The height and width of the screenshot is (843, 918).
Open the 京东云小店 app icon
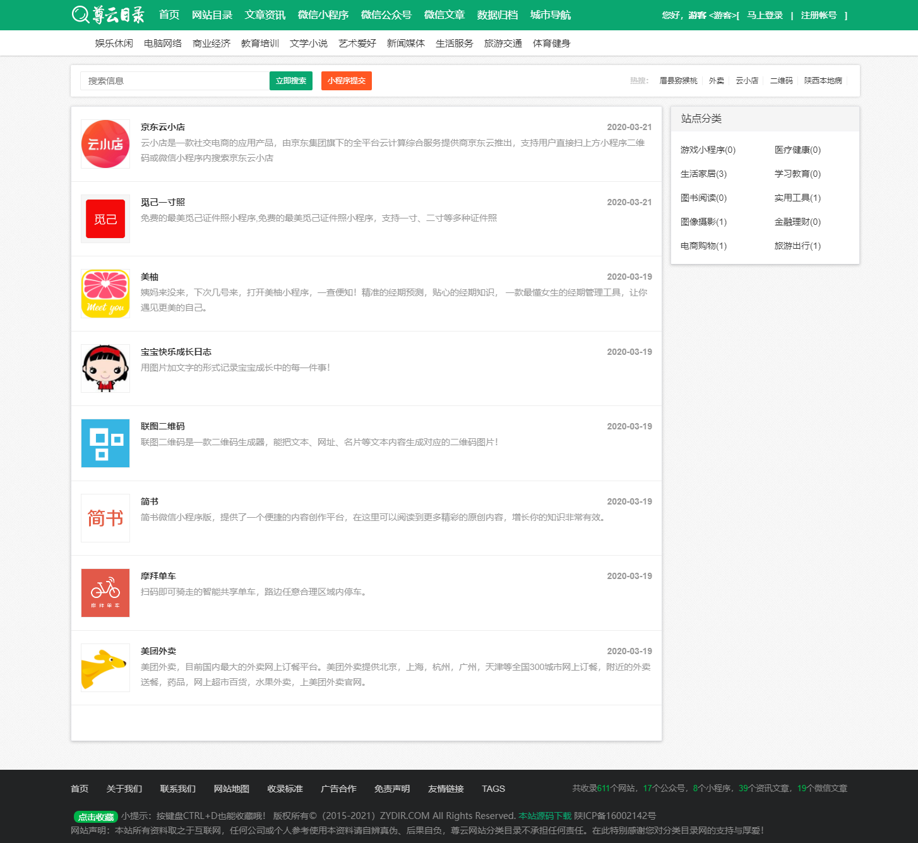pyautogui.click(x=105, y=144)
